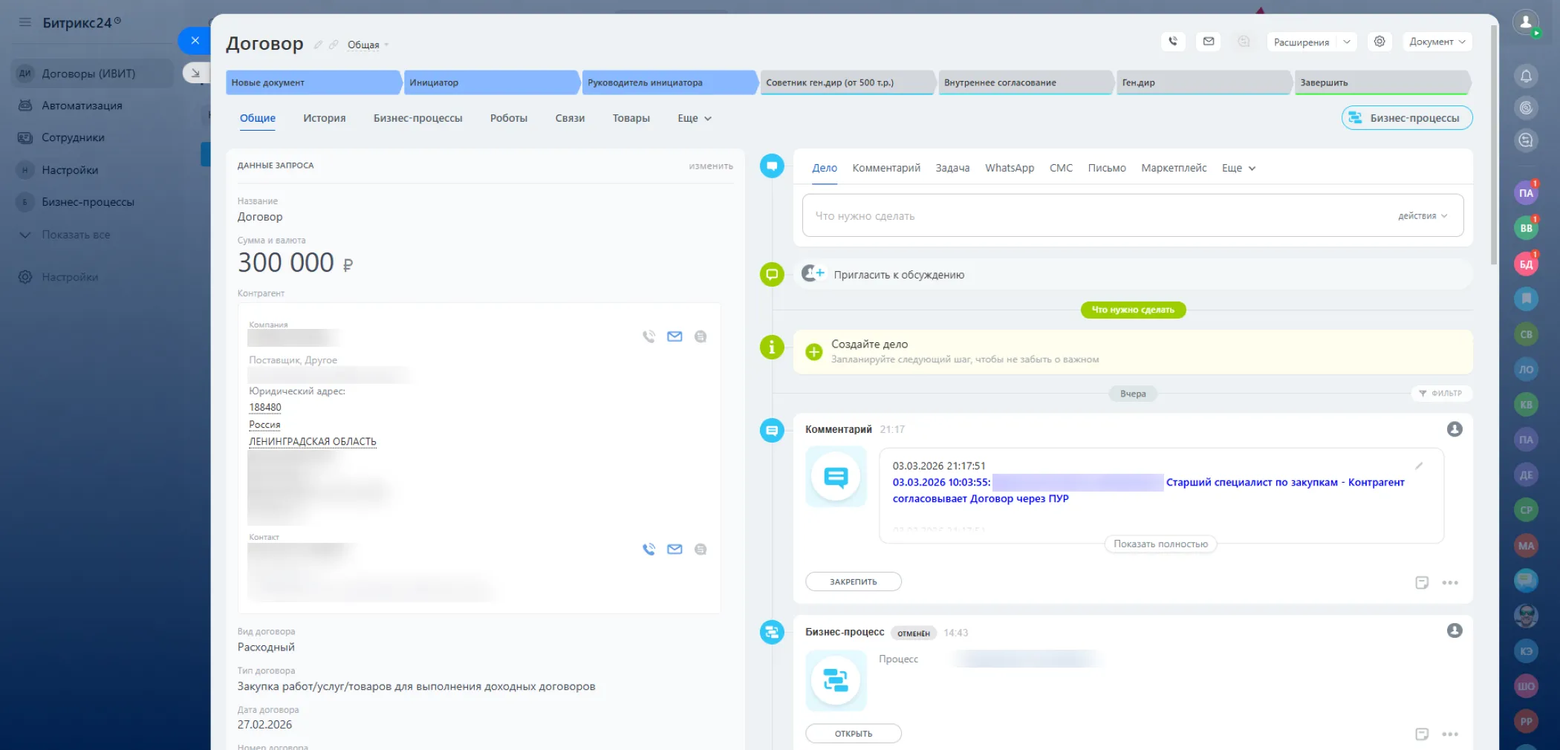Expand Показать все in left sidebar
The image size is (1560, 750).
(x=75, y=235)
